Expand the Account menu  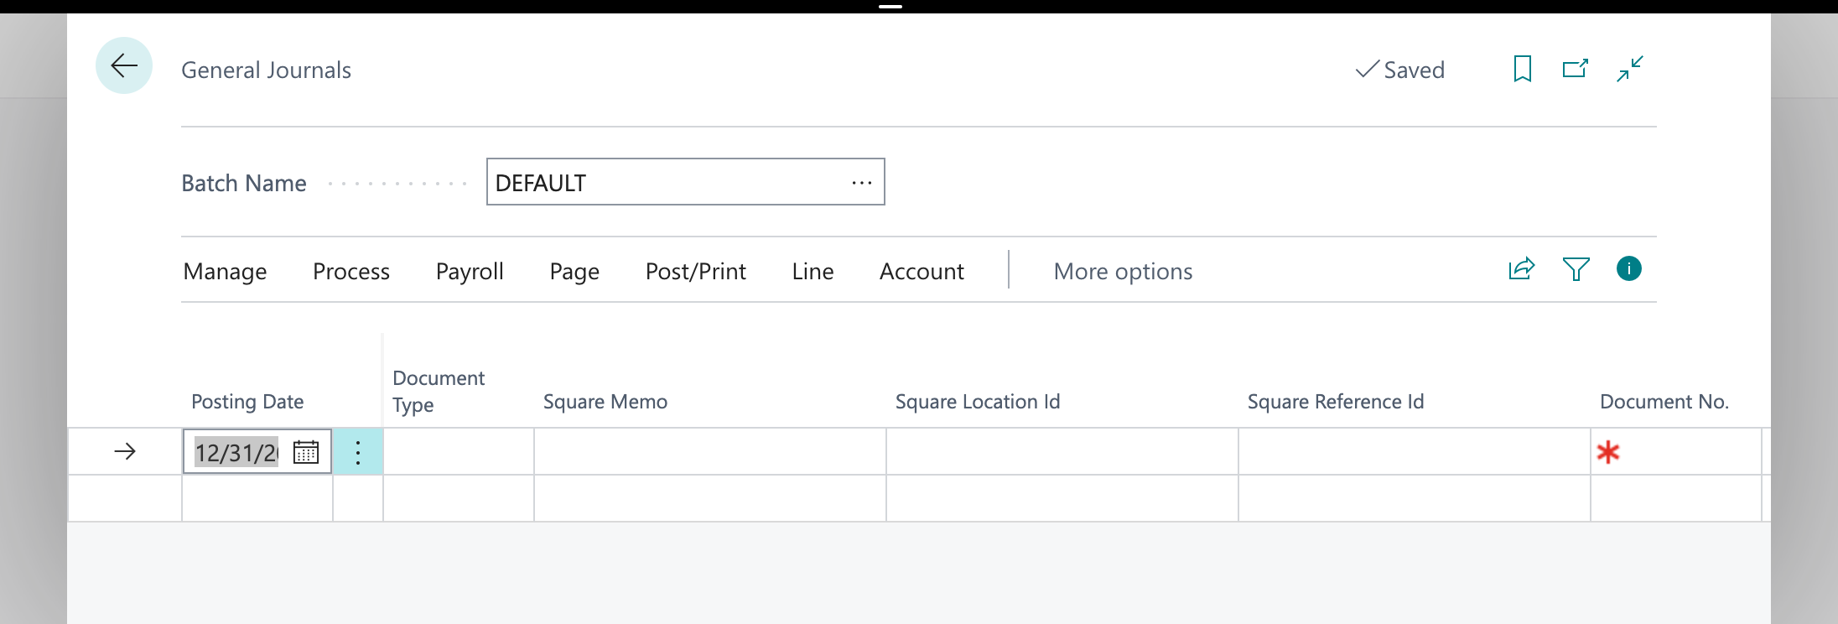[x=922, y=272]
